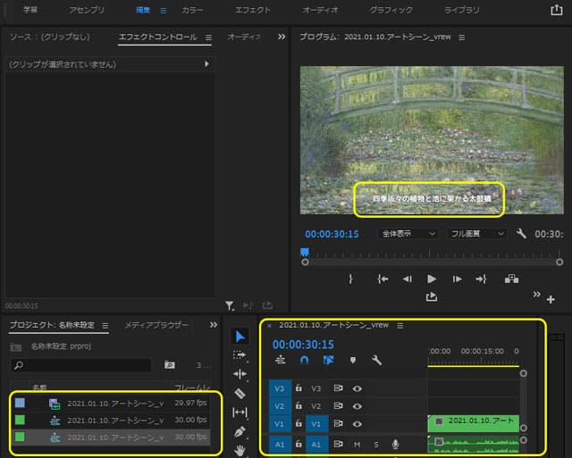Activate the Razor tool
Image resolution: width=572 pixels, height=458 pixels.
click(x=240, y=393)
